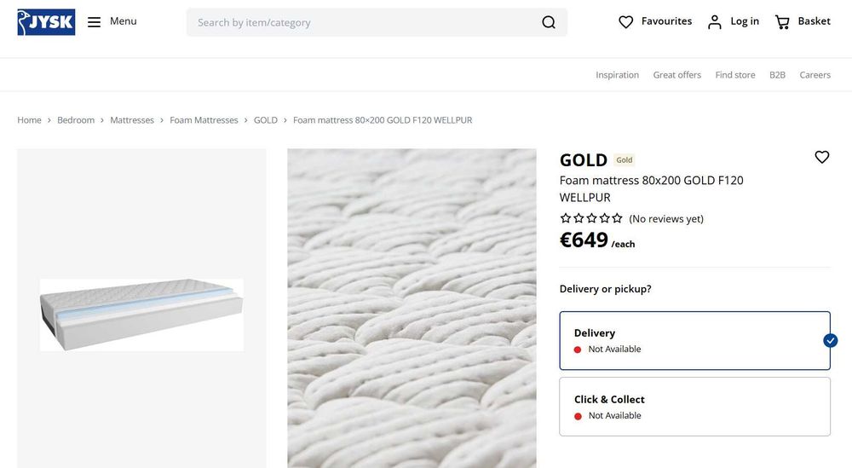The image size is (852, 468).
Task: Click the Log in person icon
Action: tap(714, 22)
